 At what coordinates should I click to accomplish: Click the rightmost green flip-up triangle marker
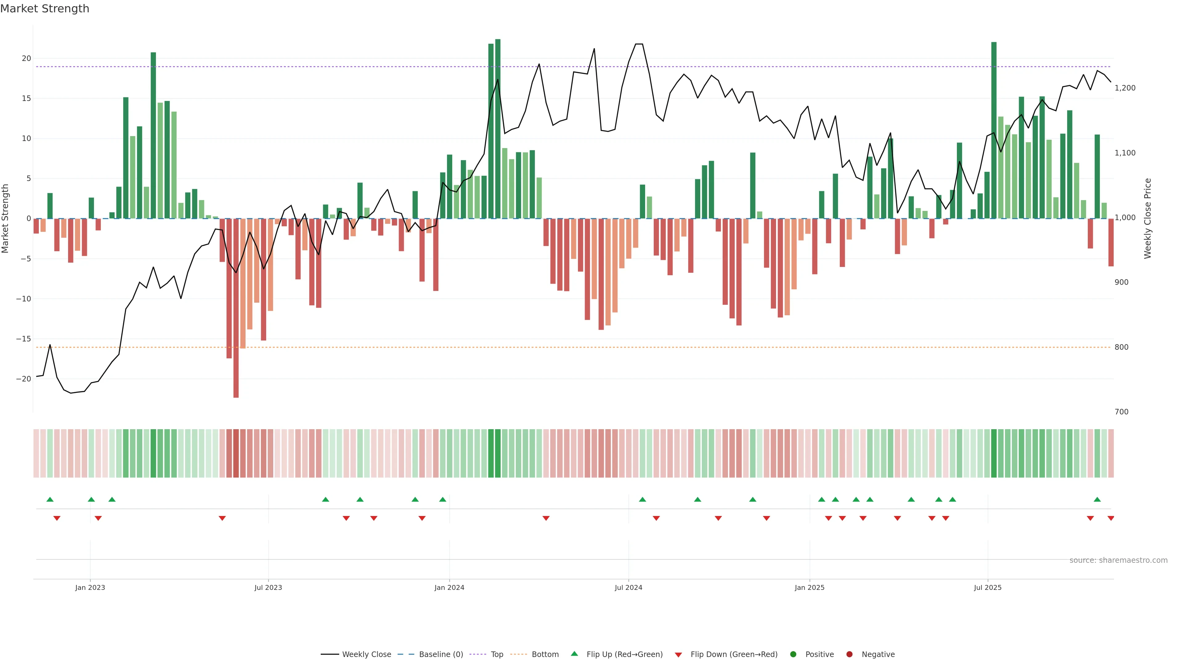click(x=1097, y=499)
